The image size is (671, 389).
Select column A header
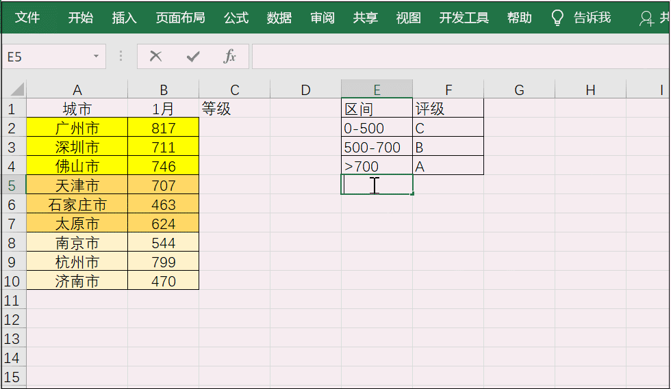pos(77,90)
